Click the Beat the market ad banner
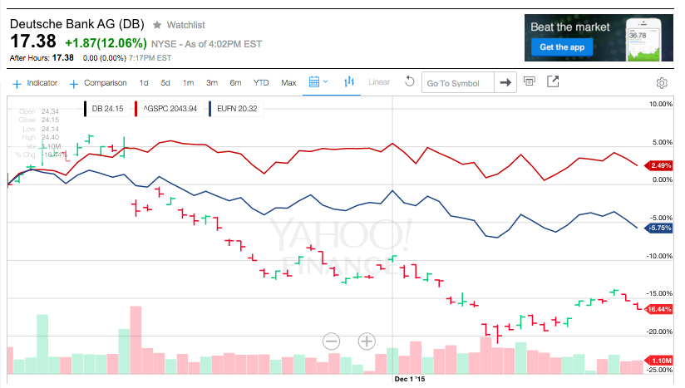Screen dimensions: 685x388 tap(599, 37)
